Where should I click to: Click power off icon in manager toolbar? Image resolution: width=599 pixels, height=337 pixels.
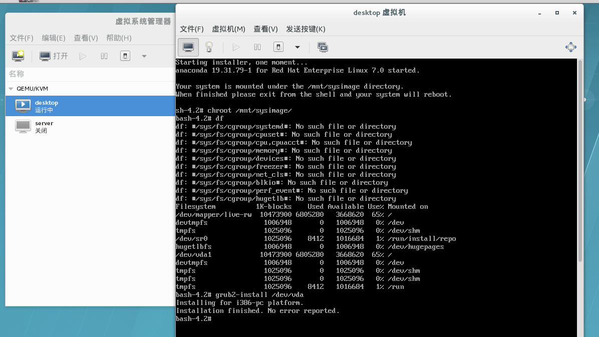tap(125, 56)
